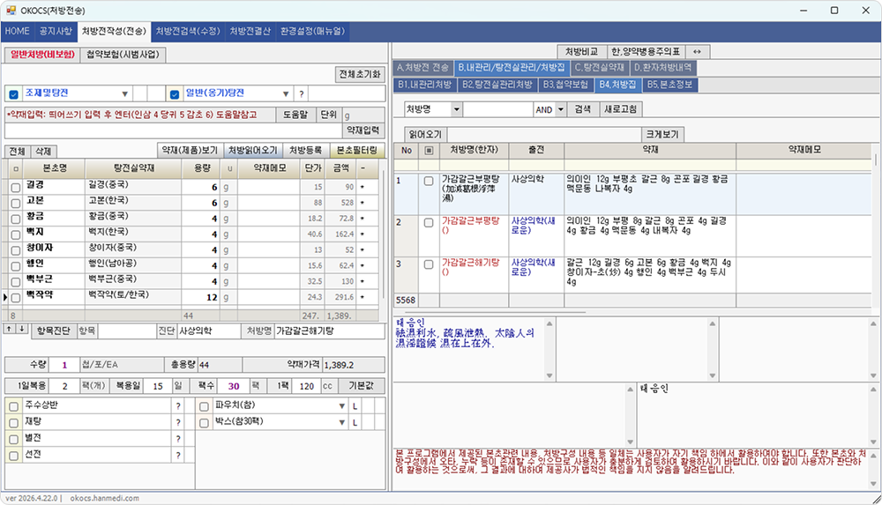Click the move-row-up arrow button
The image size is (882, 505).
pyautogui.click(x=10, y=329)
